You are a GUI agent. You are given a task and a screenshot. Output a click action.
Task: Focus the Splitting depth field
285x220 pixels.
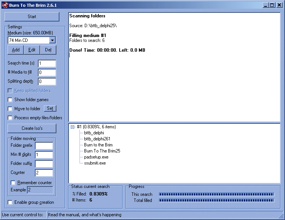(47, 82)
